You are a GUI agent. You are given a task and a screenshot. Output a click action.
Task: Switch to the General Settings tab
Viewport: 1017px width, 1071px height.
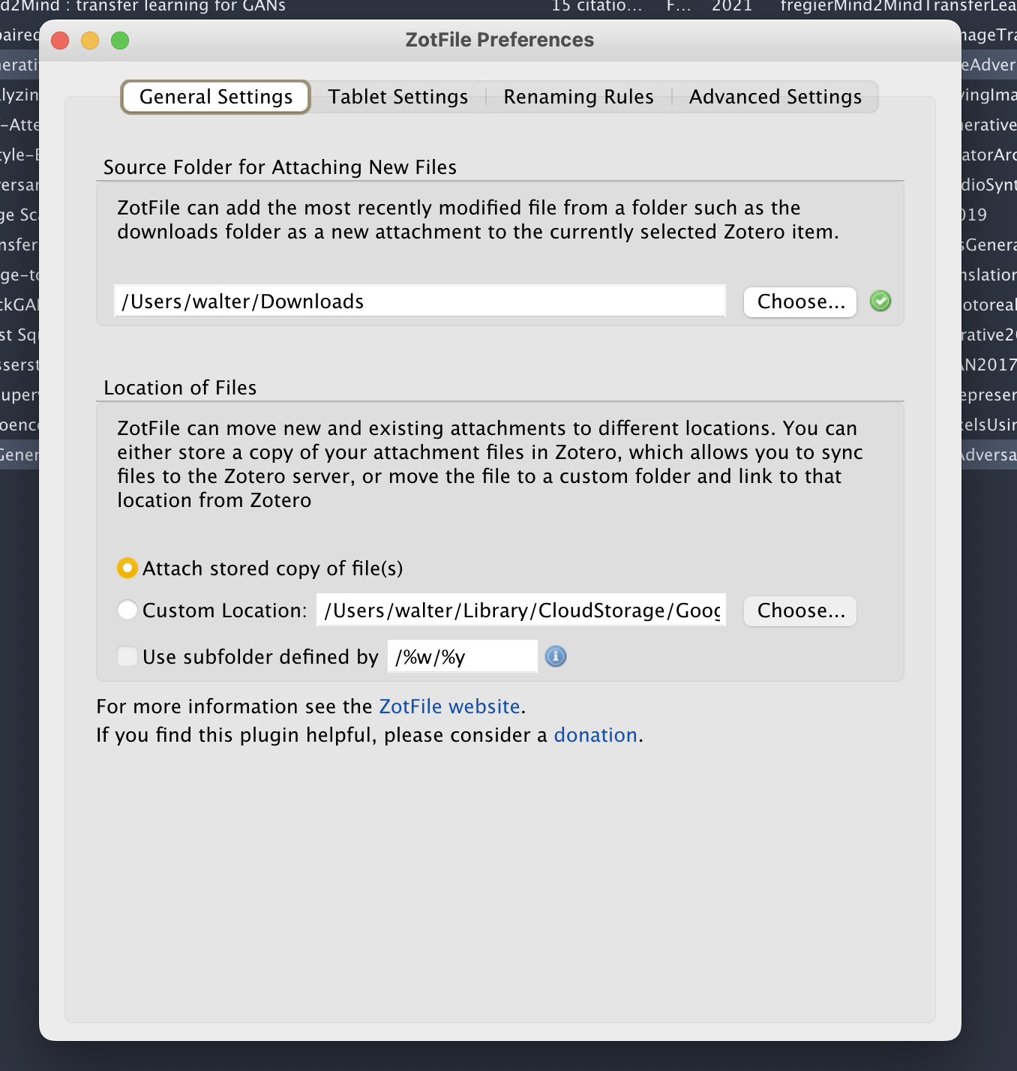pos(216,97)
